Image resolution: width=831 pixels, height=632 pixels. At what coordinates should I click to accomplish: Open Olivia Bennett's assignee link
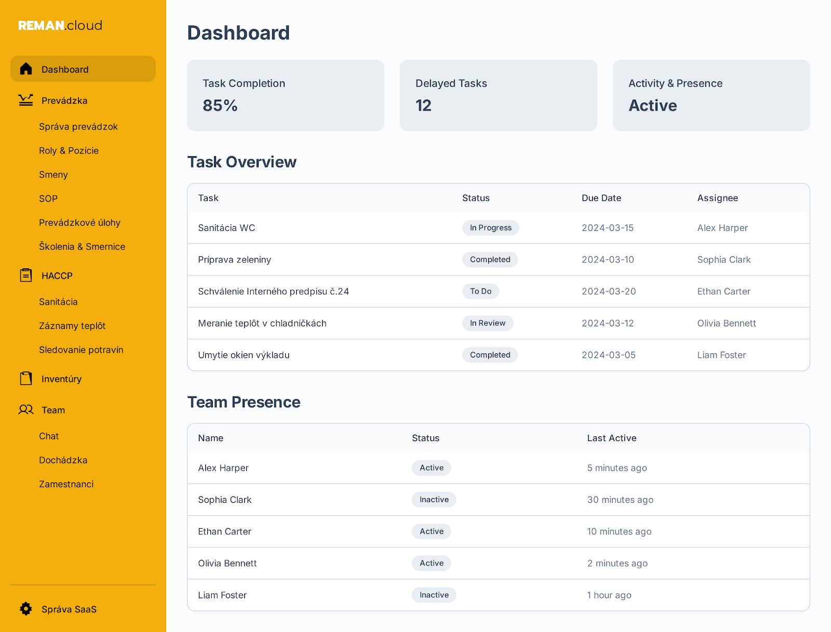[726, 323]
